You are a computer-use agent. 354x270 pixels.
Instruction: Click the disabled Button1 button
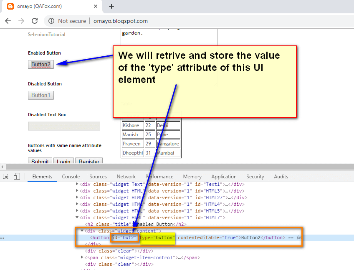pos(41,95)
